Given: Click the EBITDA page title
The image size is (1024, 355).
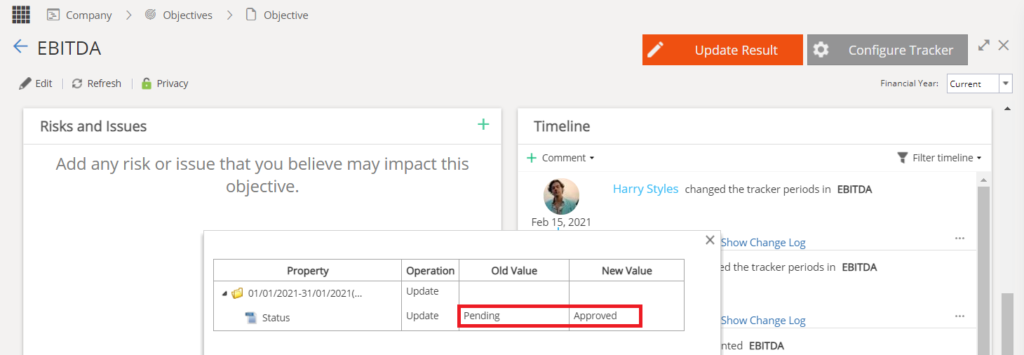Looking at the screenshot, I should 69,48.
